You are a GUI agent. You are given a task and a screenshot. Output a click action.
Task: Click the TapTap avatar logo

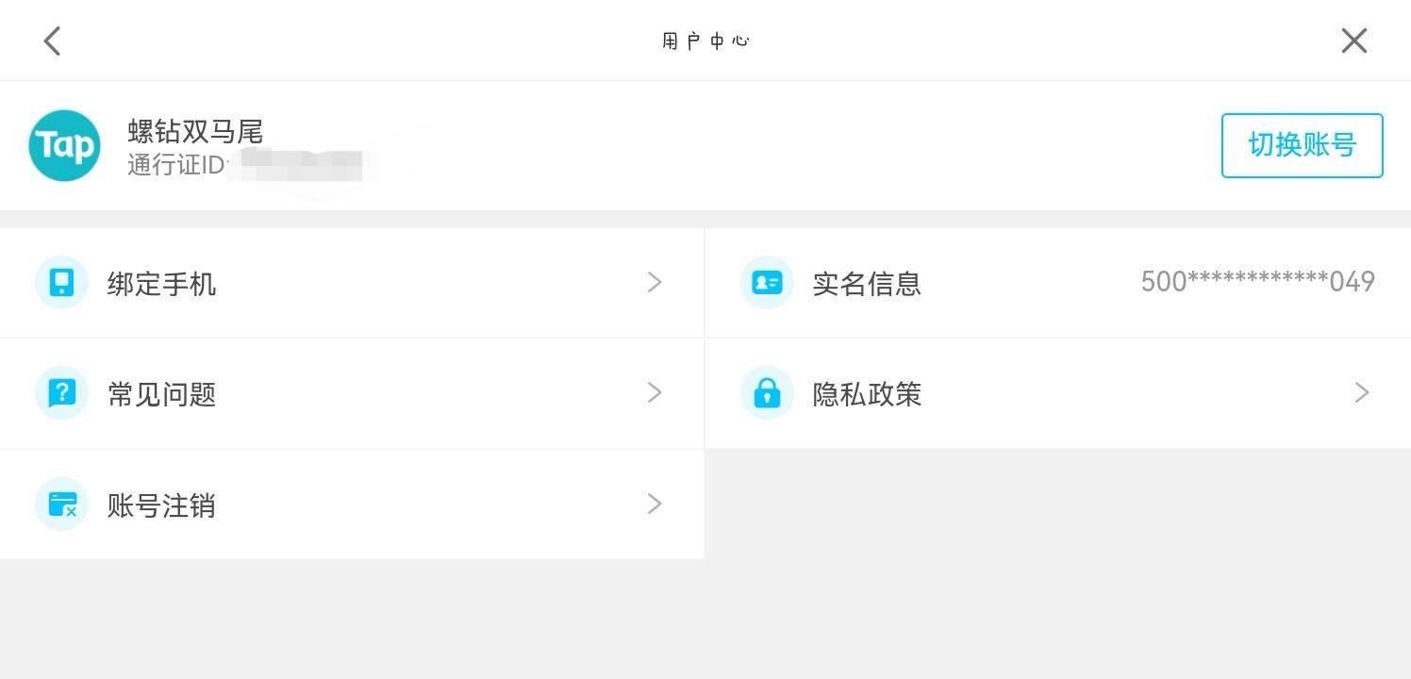(64, 145)
